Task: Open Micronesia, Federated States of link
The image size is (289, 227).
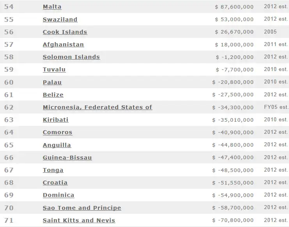Action: (x=98, y=107)
